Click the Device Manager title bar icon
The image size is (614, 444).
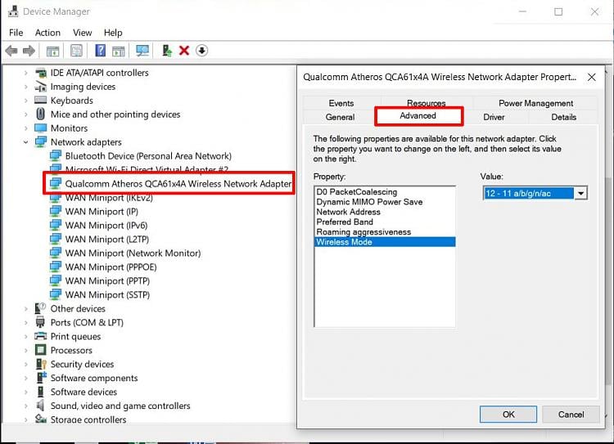(13, 11)
